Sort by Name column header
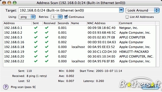The image size is (162, 92). click(x=79, y=23)
